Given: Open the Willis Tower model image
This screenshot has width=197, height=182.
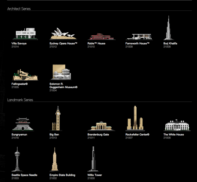Looking at the screenshot, I should tap(93, 159).
